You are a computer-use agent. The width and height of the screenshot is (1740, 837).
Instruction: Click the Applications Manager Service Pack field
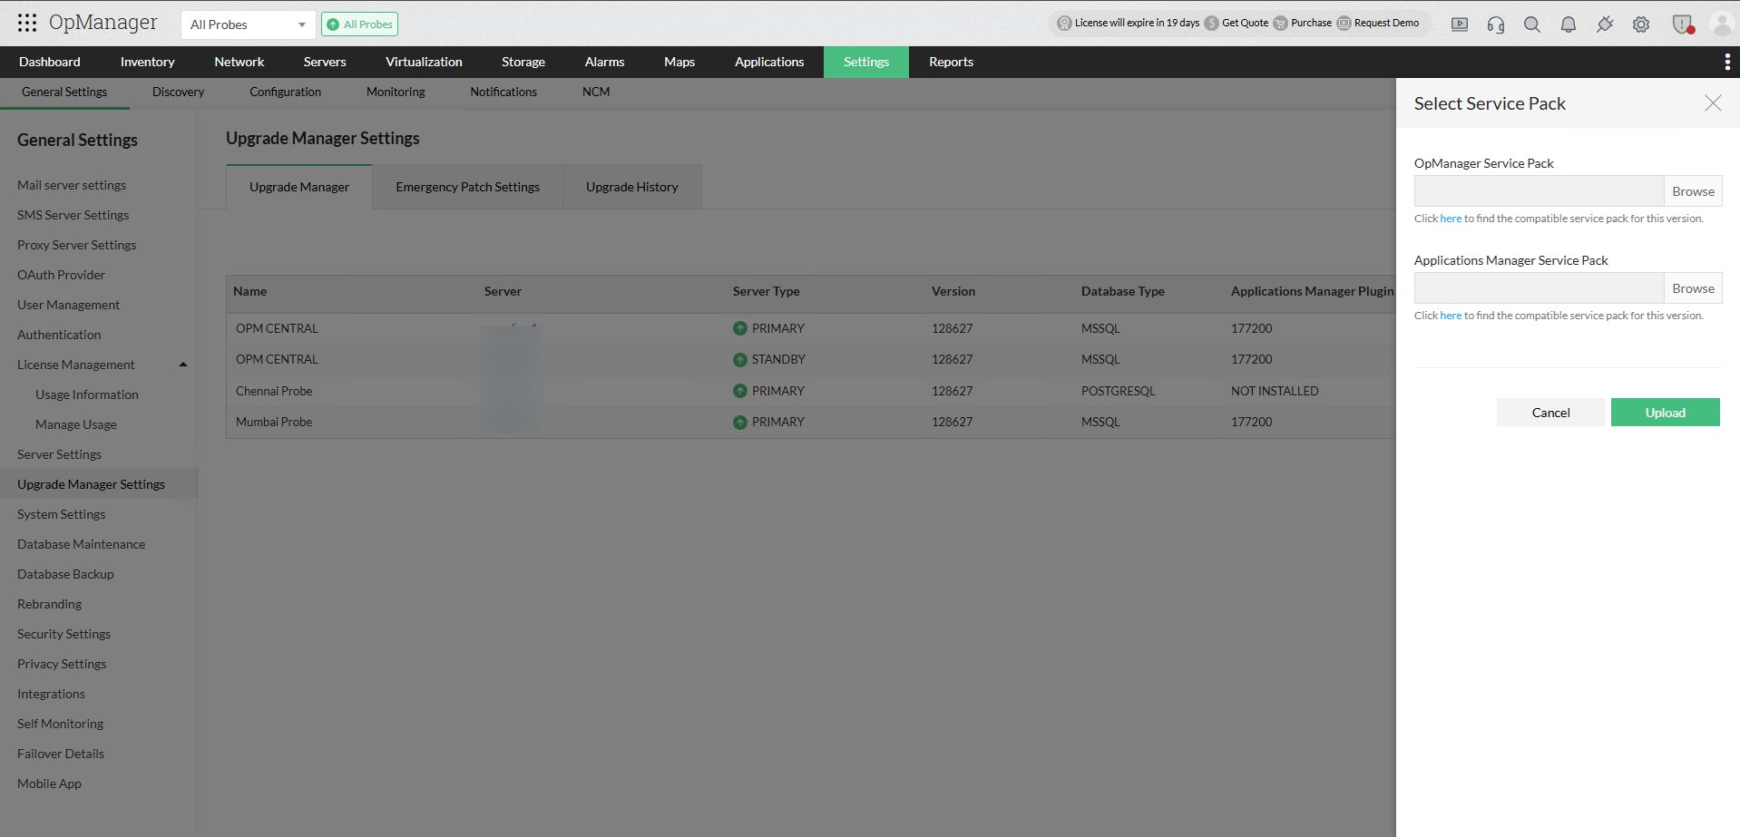tap(1539, 288)
